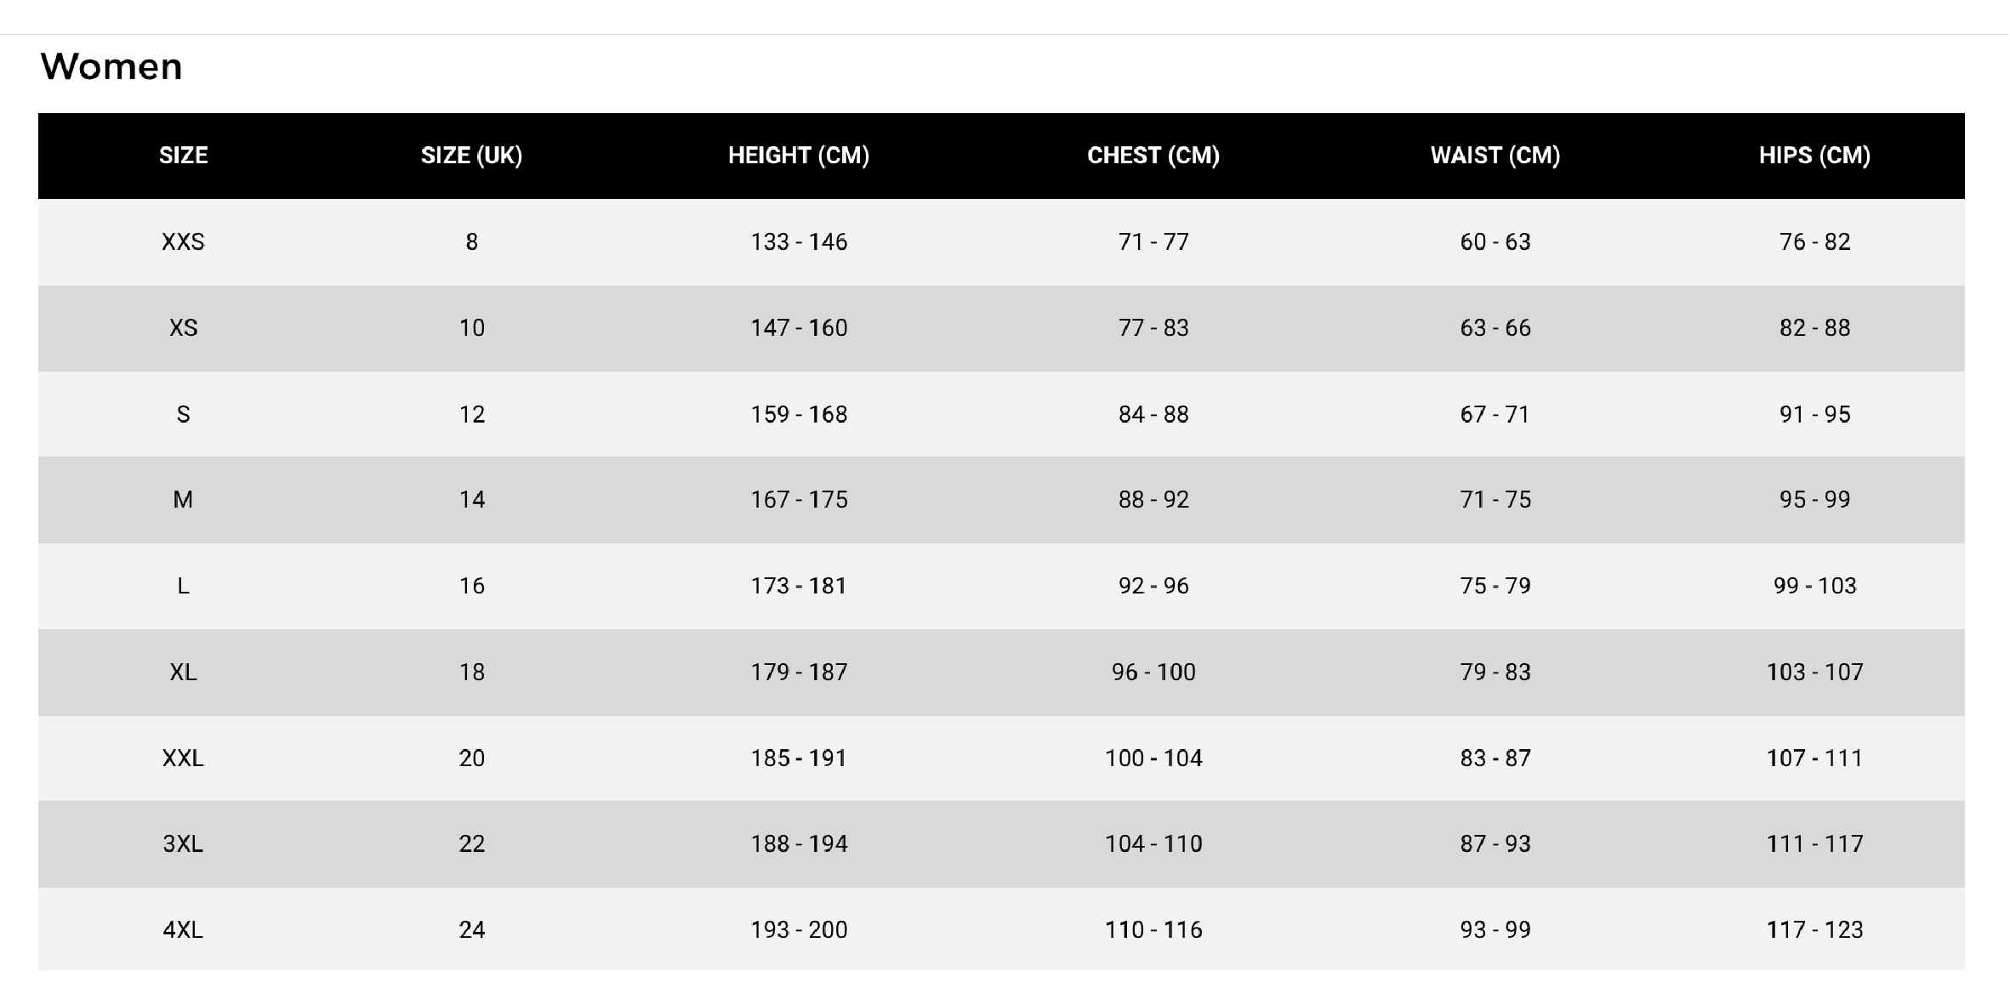Click hips range 107 - 111
The height and width of the screenshot is (1005, 2010).
(x=1814, y=758)
